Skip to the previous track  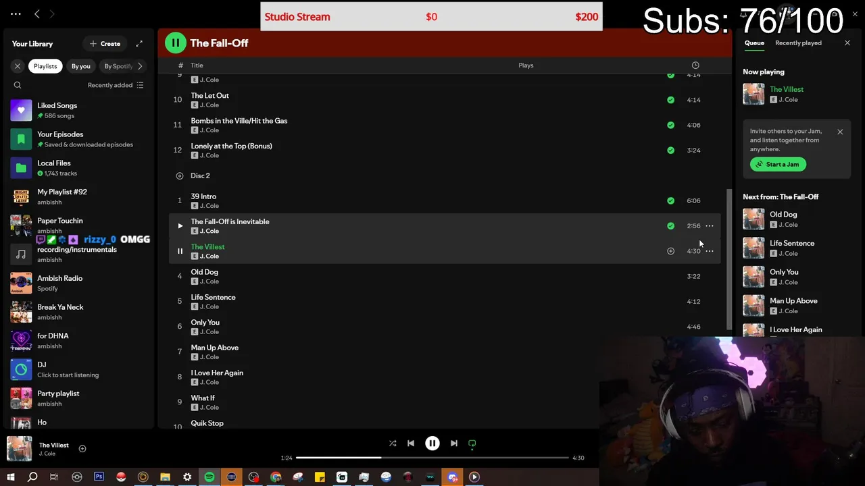point(411,443)
